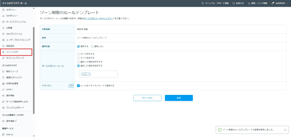Open お知らせ via its info icon
Viewport: 291px width, 137px height.
click(x=234, y=3)
